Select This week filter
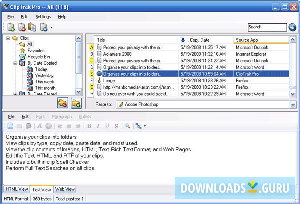300x204 pixels. point(44,82)
